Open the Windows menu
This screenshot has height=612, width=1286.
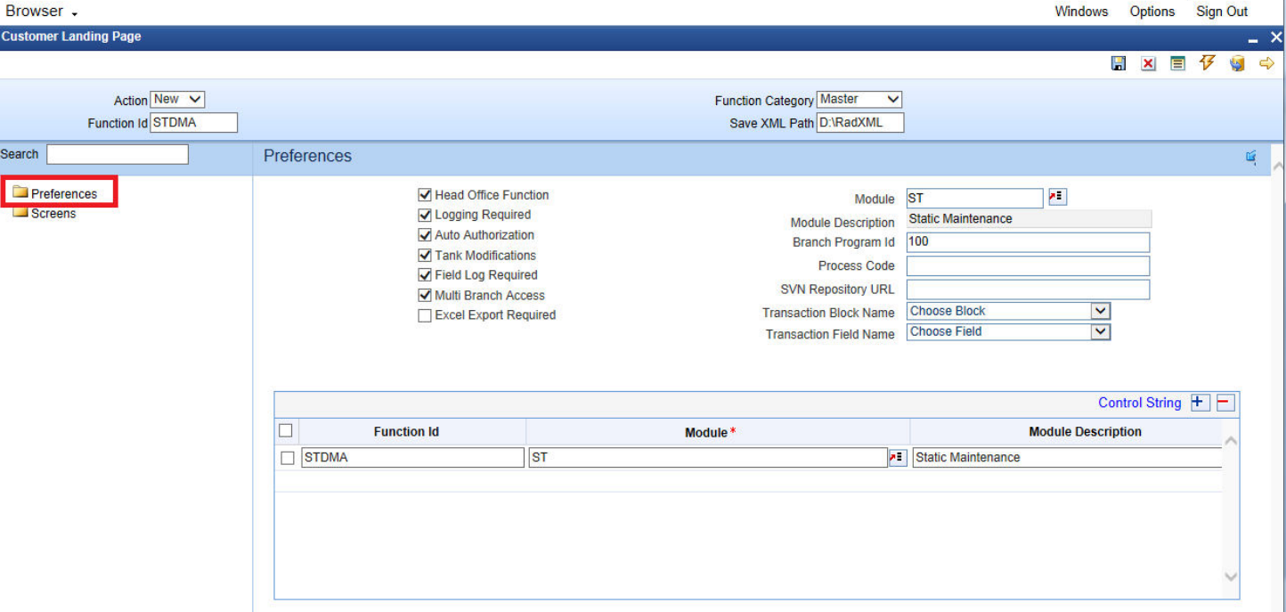coord(1081,12)
